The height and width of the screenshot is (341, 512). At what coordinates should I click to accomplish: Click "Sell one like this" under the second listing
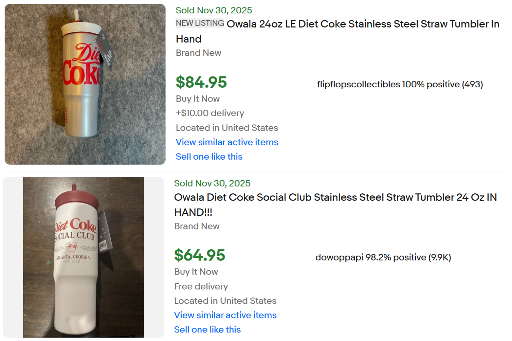[207, 329]
